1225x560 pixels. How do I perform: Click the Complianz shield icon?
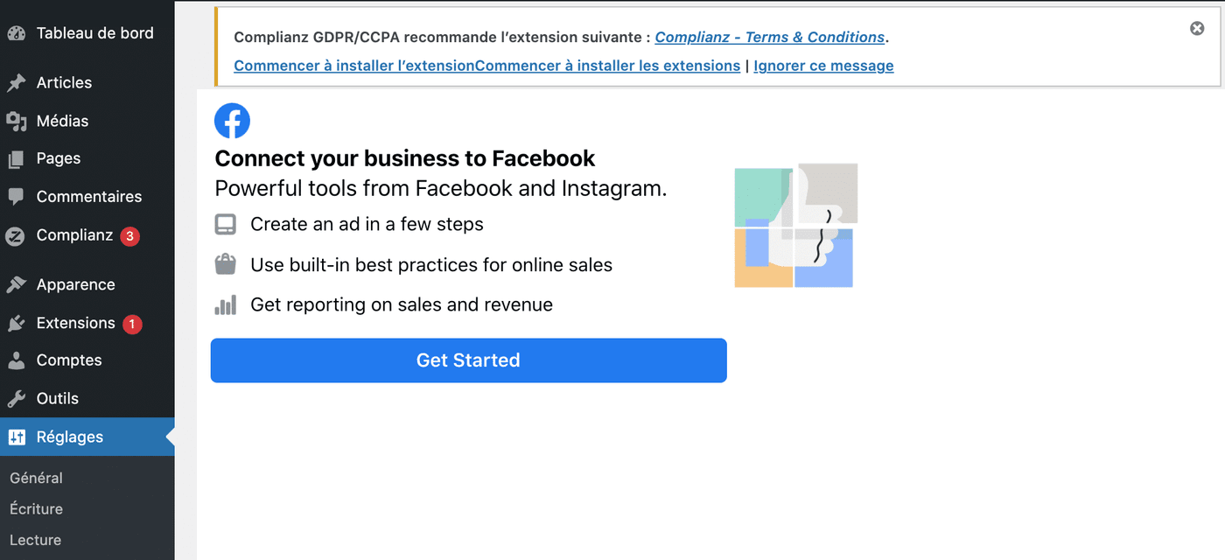click(16, 235)
